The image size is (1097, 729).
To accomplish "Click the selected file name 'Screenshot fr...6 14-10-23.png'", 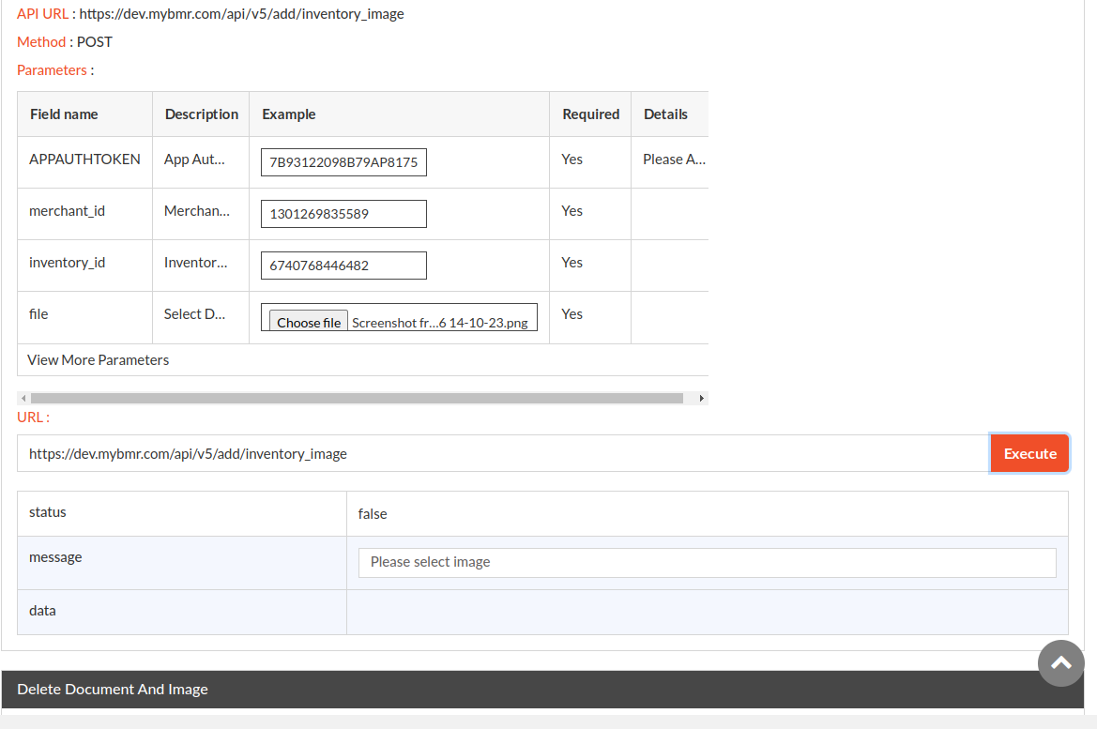I will pos(440,323).
